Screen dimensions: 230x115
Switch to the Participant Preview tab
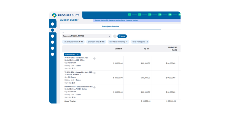pos(110,26)
